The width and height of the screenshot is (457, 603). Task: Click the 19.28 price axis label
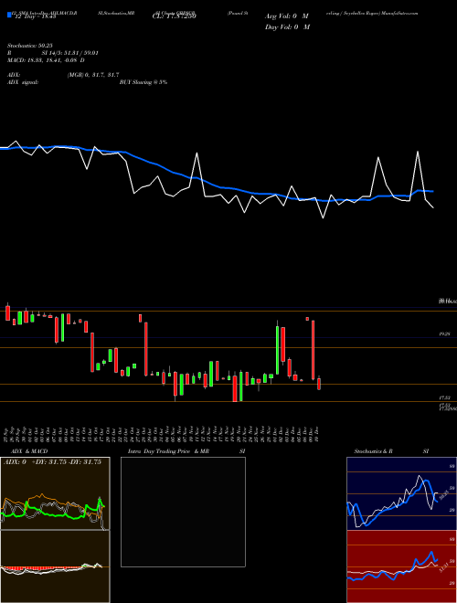point(444,335)
